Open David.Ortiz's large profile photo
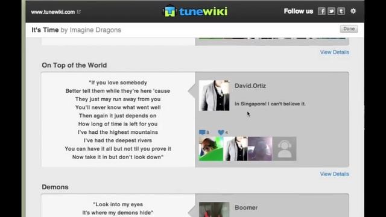Image resolution: width=386 pixels, height=217 pixels. [x=214, y=95]
